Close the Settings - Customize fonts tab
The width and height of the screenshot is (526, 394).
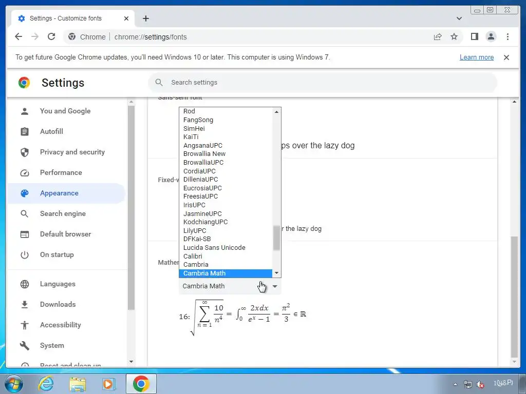pyautogui.click(x=126, y=18)
